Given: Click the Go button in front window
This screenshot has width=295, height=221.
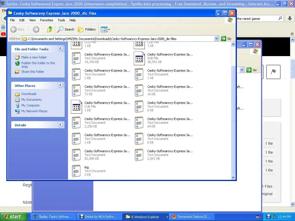Looking at the screenshot, I should [x=226, y=39].
